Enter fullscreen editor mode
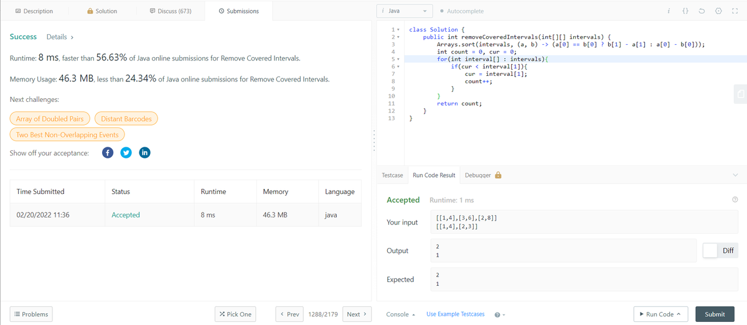 click(735, 11)
